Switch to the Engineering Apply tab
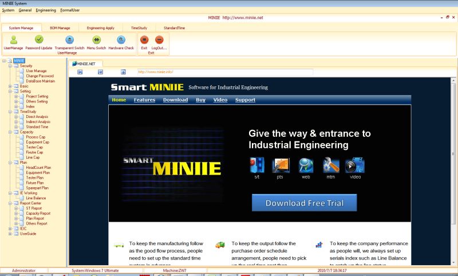 tap(101, 28)
